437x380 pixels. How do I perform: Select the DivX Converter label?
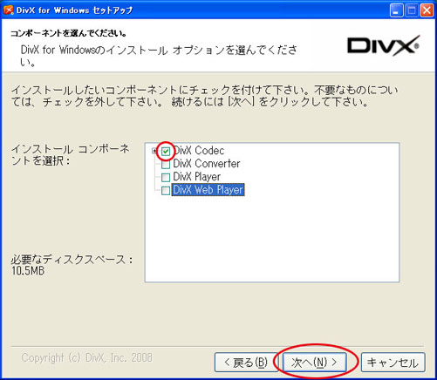207,164
